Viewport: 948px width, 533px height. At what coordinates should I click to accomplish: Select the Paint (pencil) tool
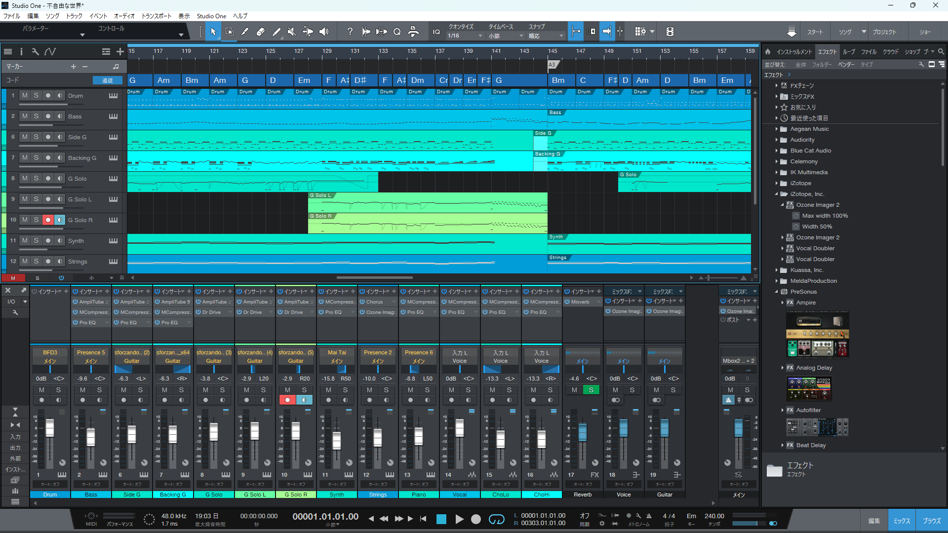click(276, 32)
